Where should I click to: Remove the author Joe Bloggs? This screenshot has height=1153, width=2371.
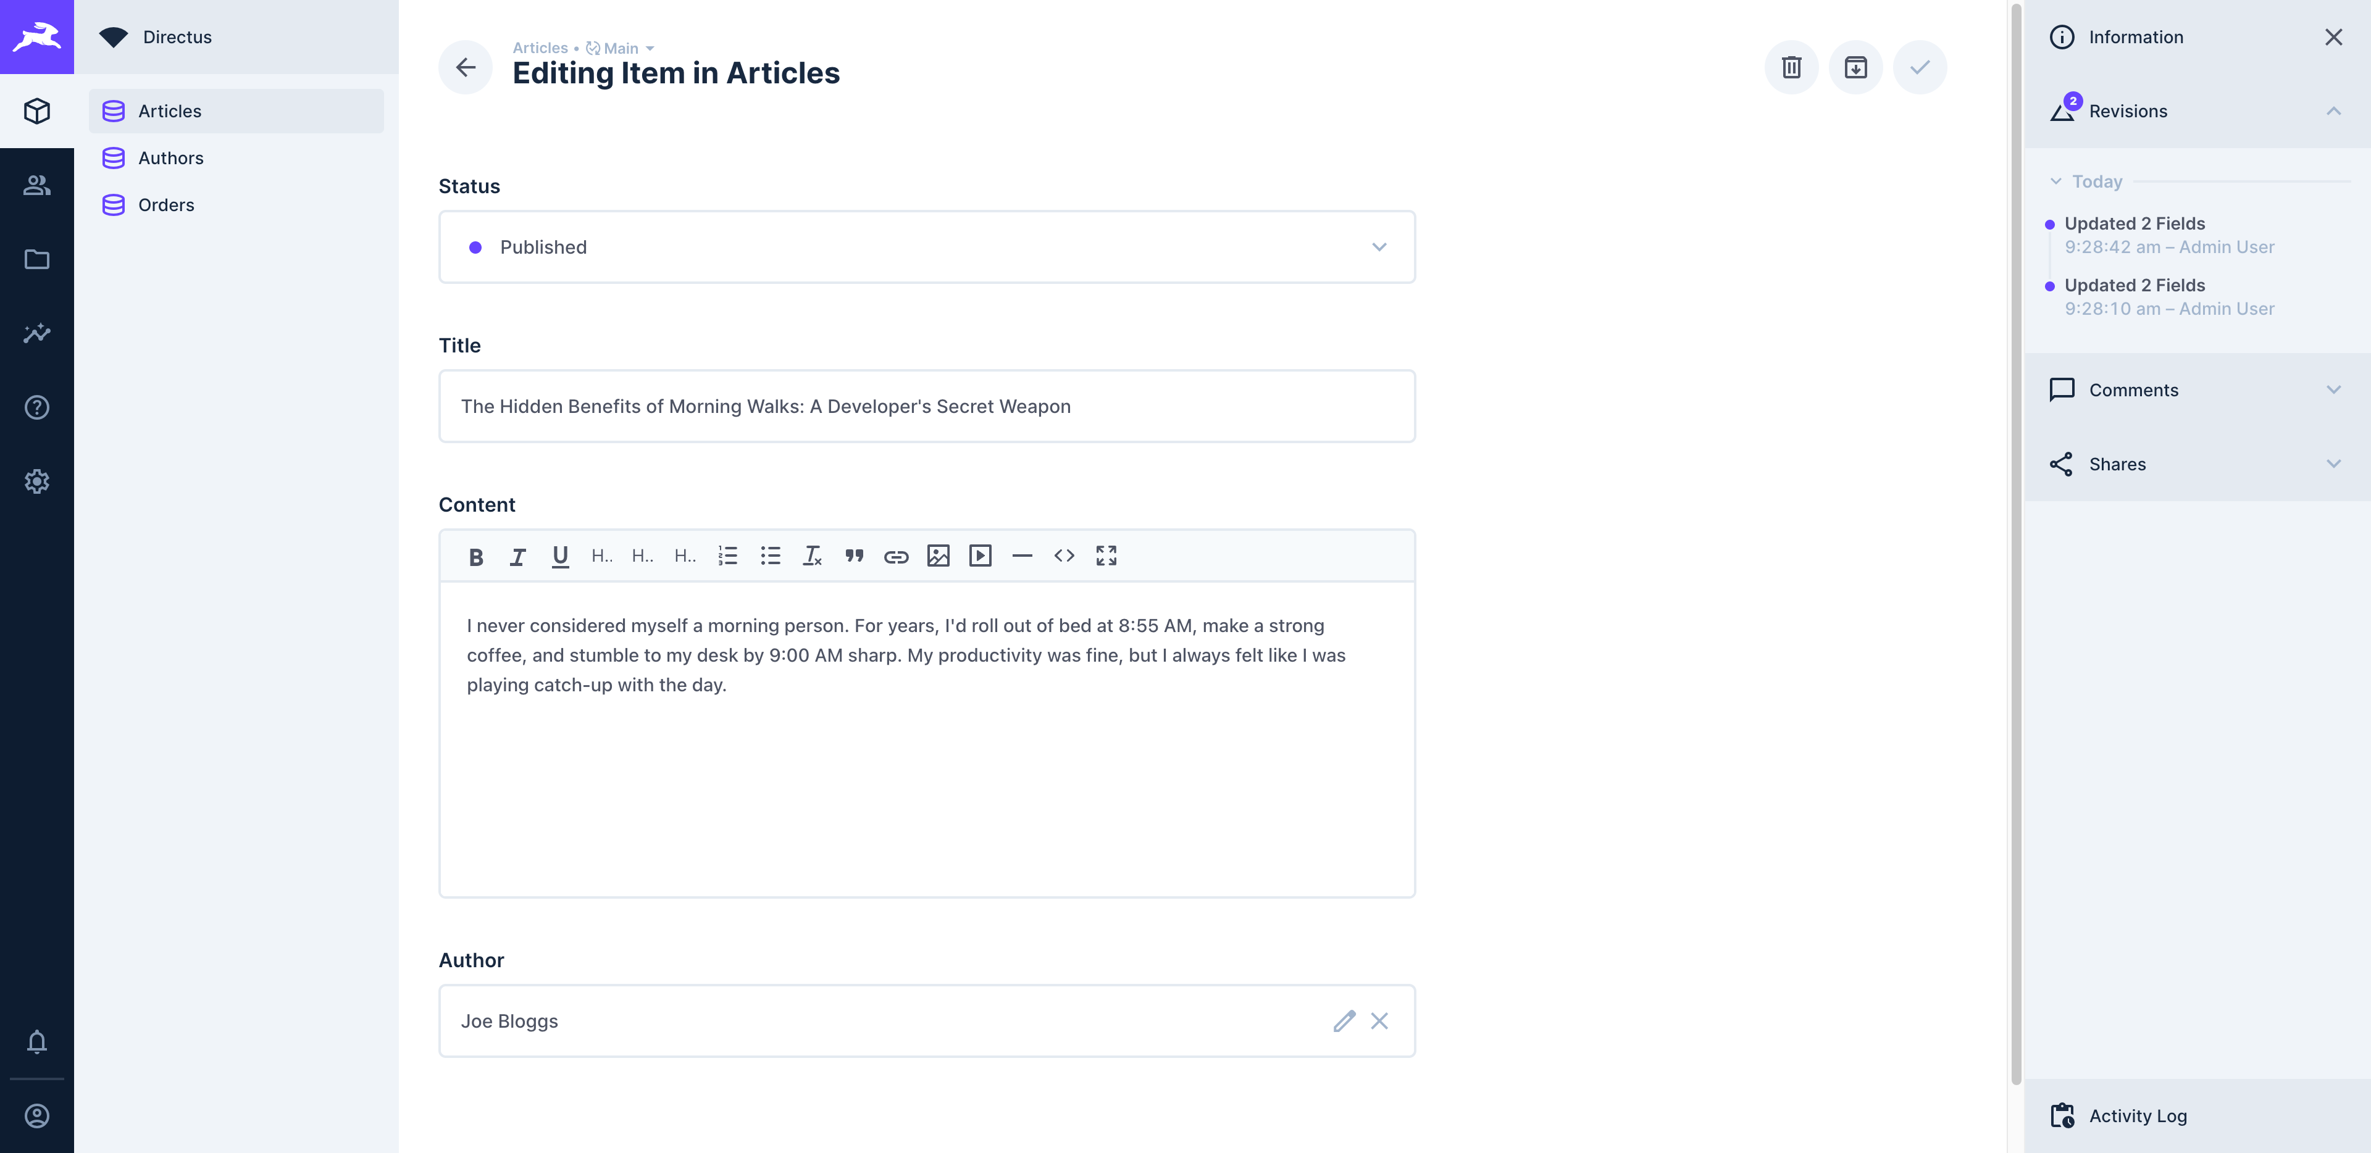coord(1379,1020)
